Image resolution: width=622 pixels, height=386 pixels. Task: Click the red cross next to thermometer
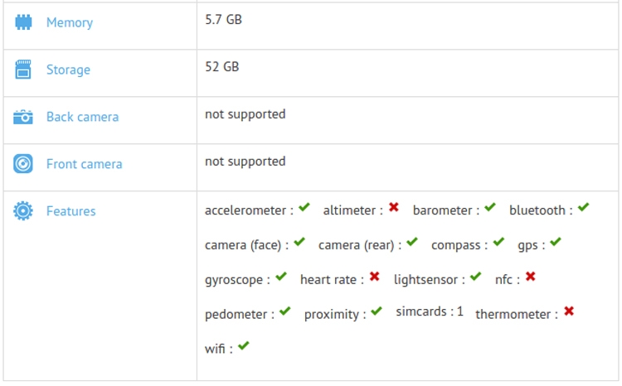point(569,311)
